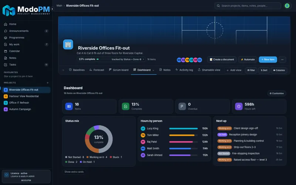This screenshot has height=185, width=296.
Task: Switch to the Scrum board tab
Action: (x=119, y=70)
